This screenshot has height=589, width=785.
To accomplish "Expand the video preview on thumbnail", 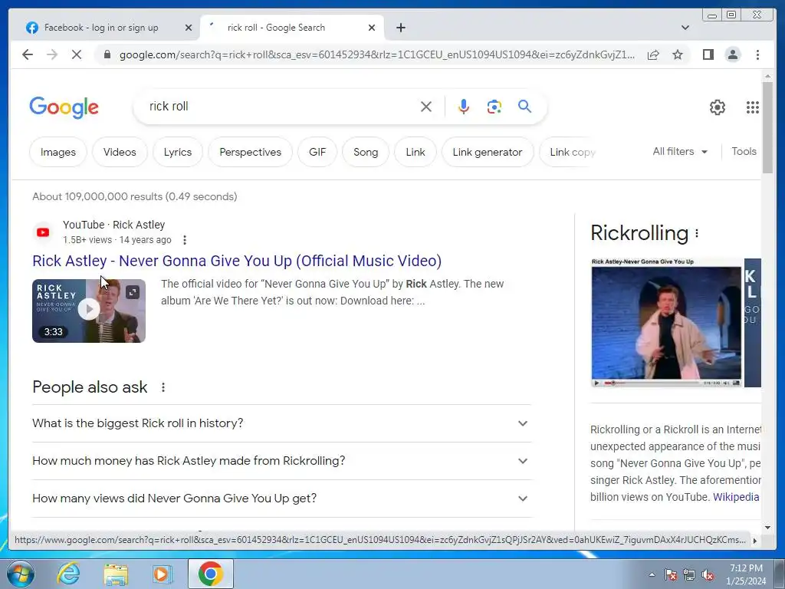I will [x=132, y=292].
